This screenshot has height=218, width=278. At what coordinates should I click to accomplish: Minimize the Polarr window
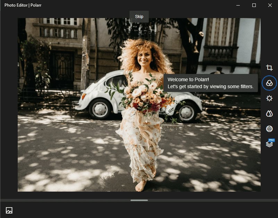pos(238,5)
